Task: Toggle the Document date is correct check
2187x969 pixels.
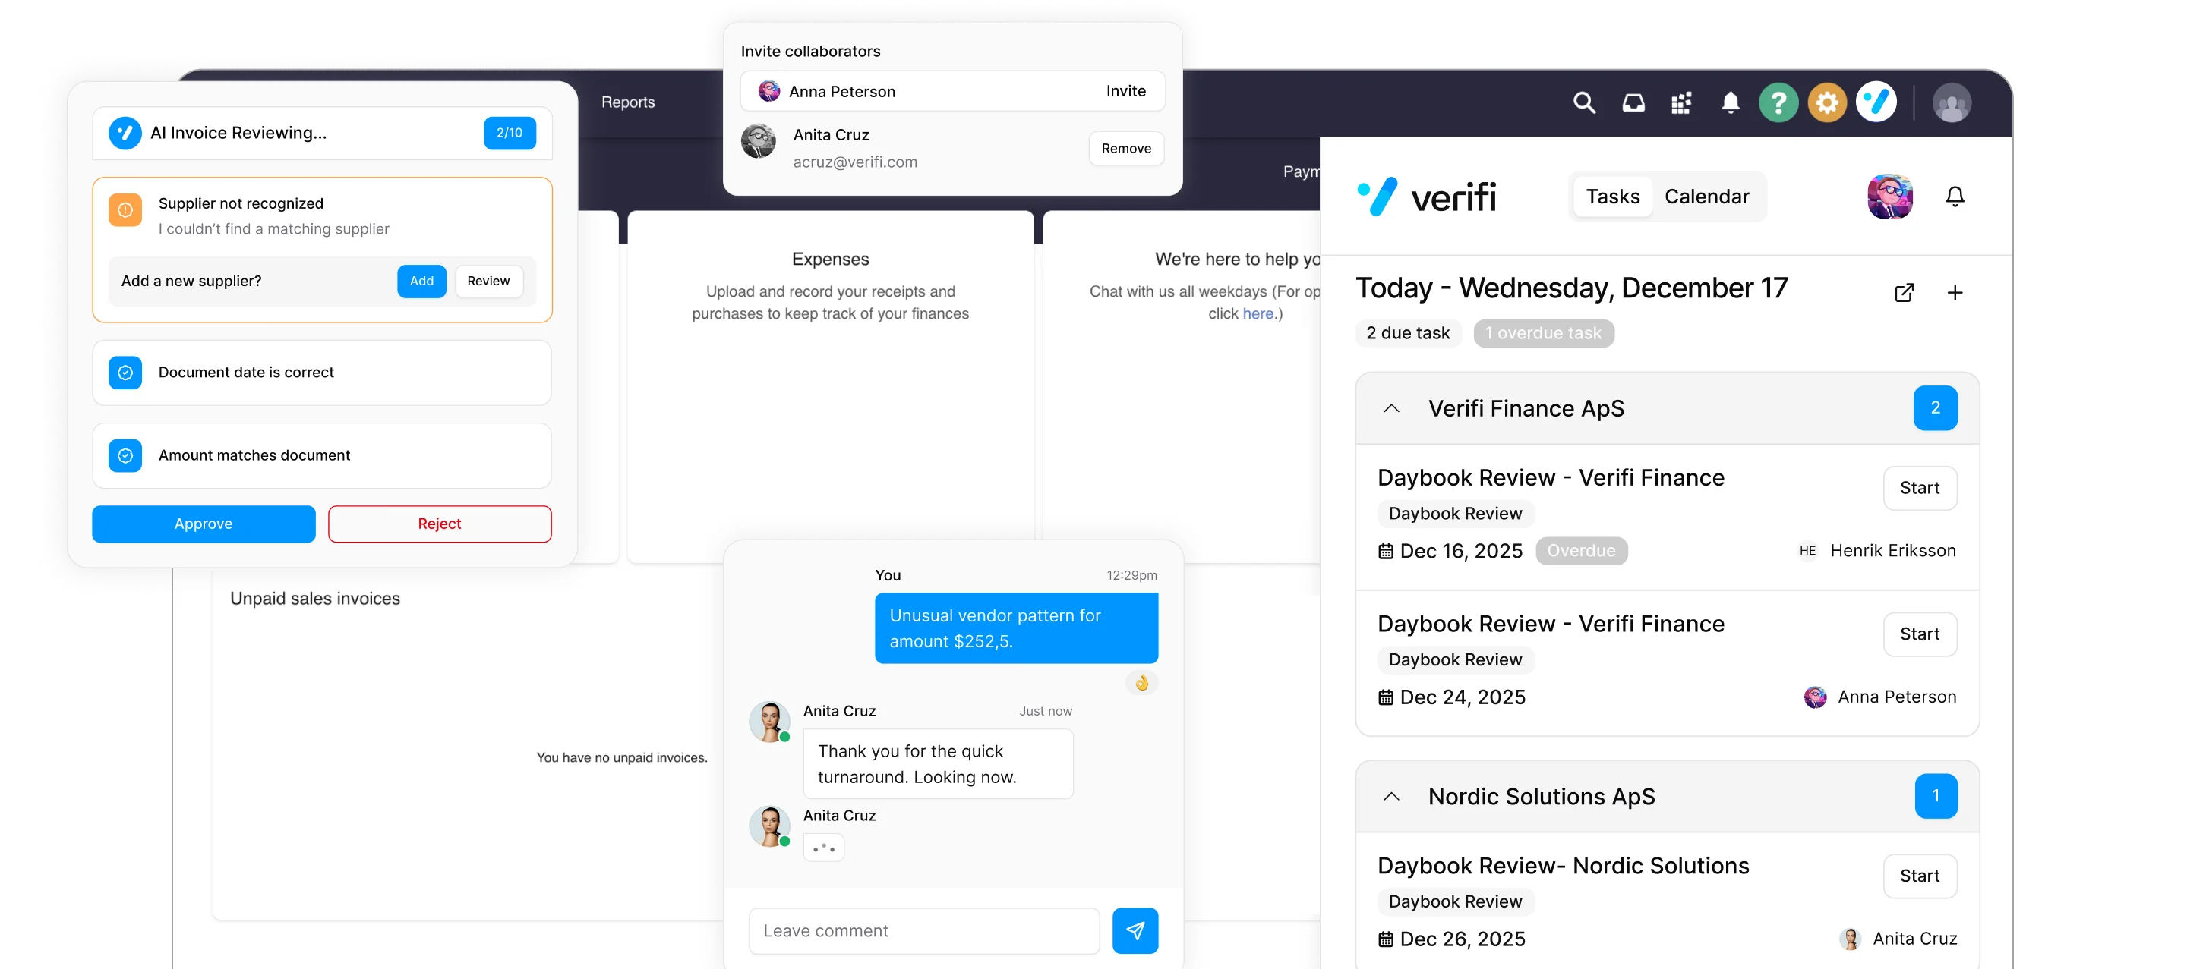Action: click(125, 373)
